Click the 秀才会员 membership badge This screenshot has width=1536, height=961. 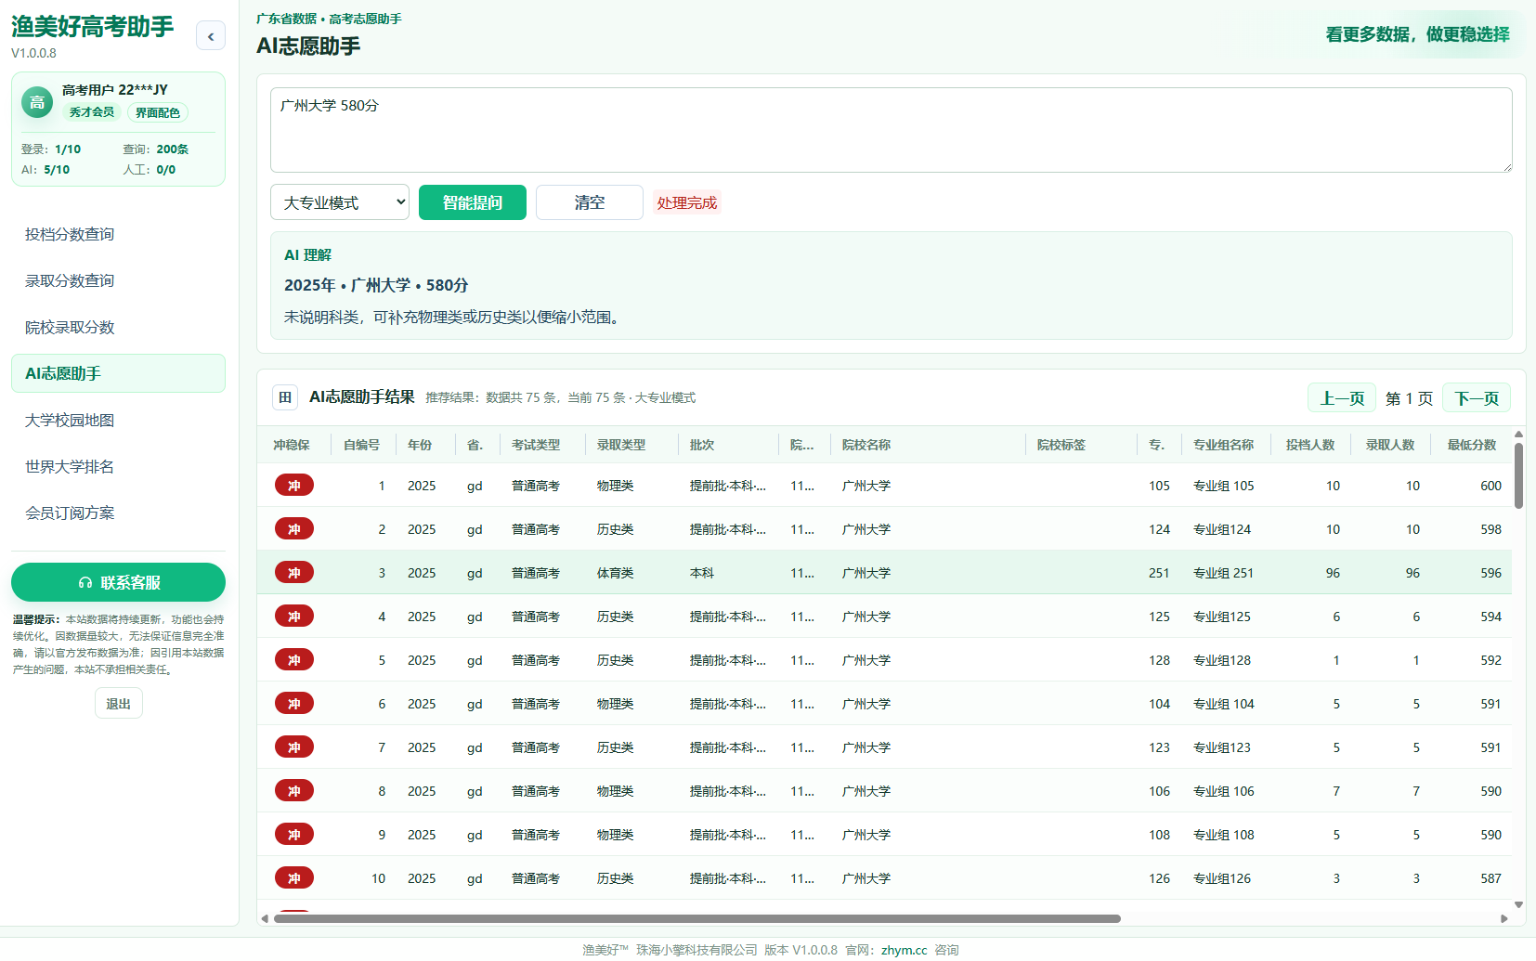91,112
